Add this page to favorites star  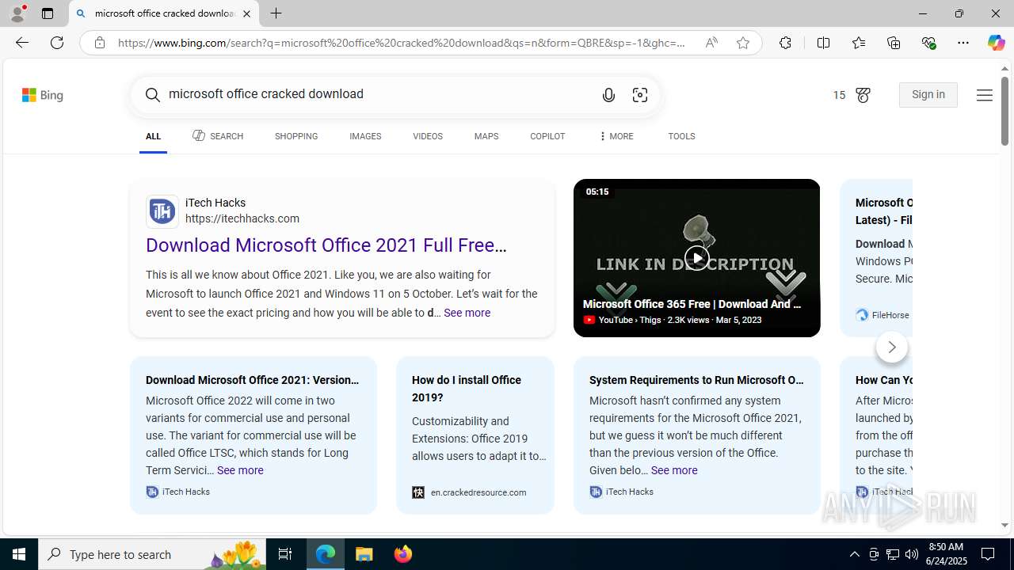pyautogui.click(x=743, y=43)
